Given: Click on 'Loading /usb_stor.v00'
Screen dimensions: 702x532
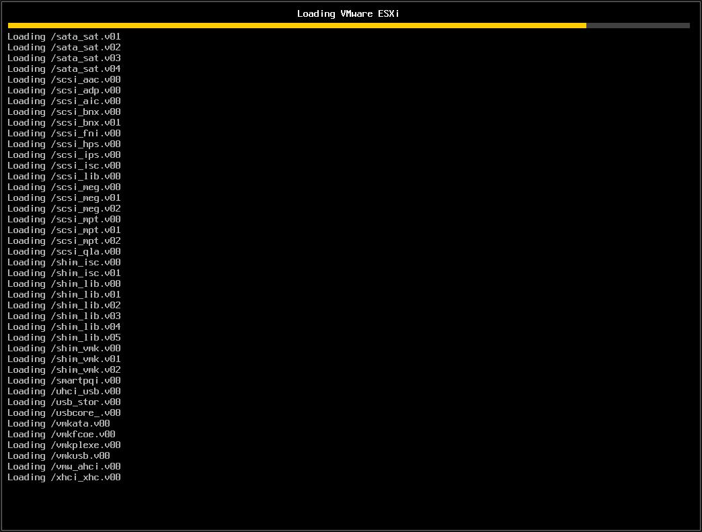Looking at the screenshot, I should pyautogui.click(x=64, y=402).
